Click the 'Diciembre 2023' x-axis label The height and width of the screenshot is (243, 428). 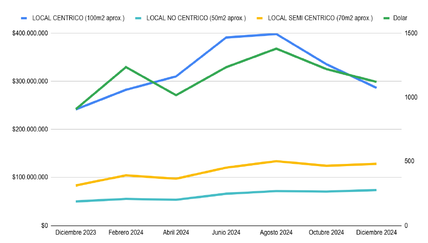click(x=76, y=232)
